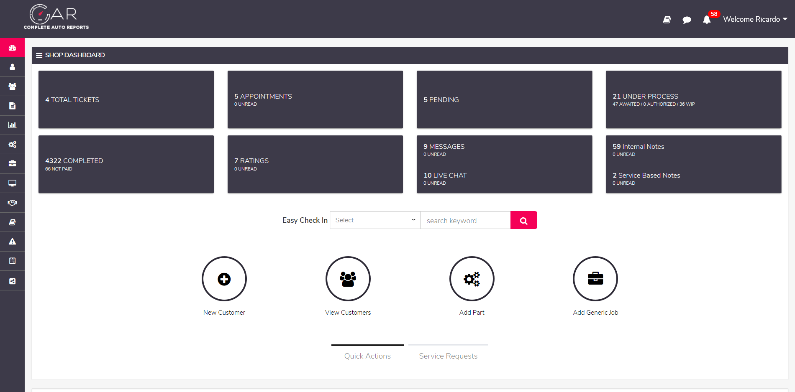Open the dashboard gauge icon in sidebar
The height and width of the screenshot is (392, 795).
pyautogui.click(x=12, y=48)
